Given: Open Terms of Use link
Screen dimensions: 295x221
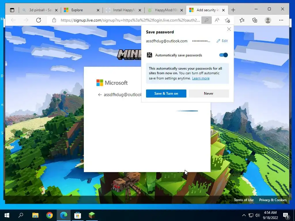Looking at the screenshot, I should (244, 200).
